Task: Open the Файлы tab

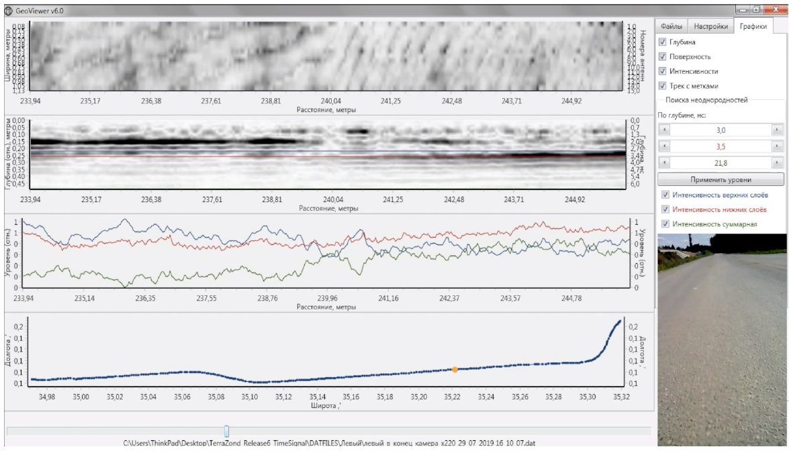Action: [671, 26]
